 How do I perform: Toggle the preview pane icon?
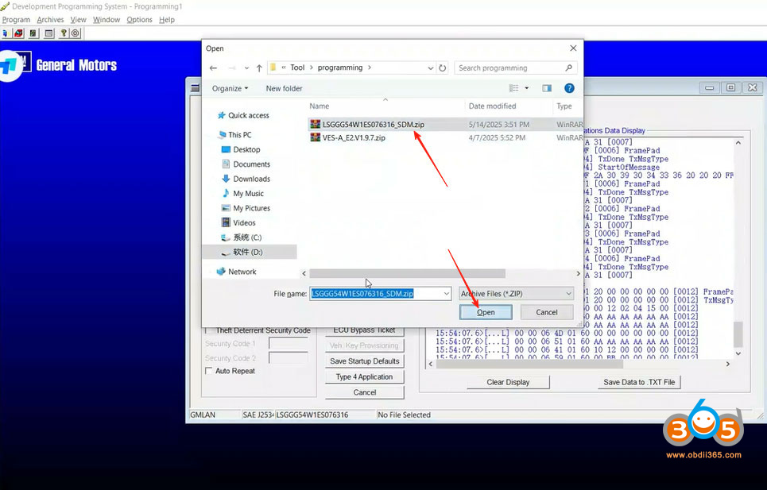click(547, 88)
